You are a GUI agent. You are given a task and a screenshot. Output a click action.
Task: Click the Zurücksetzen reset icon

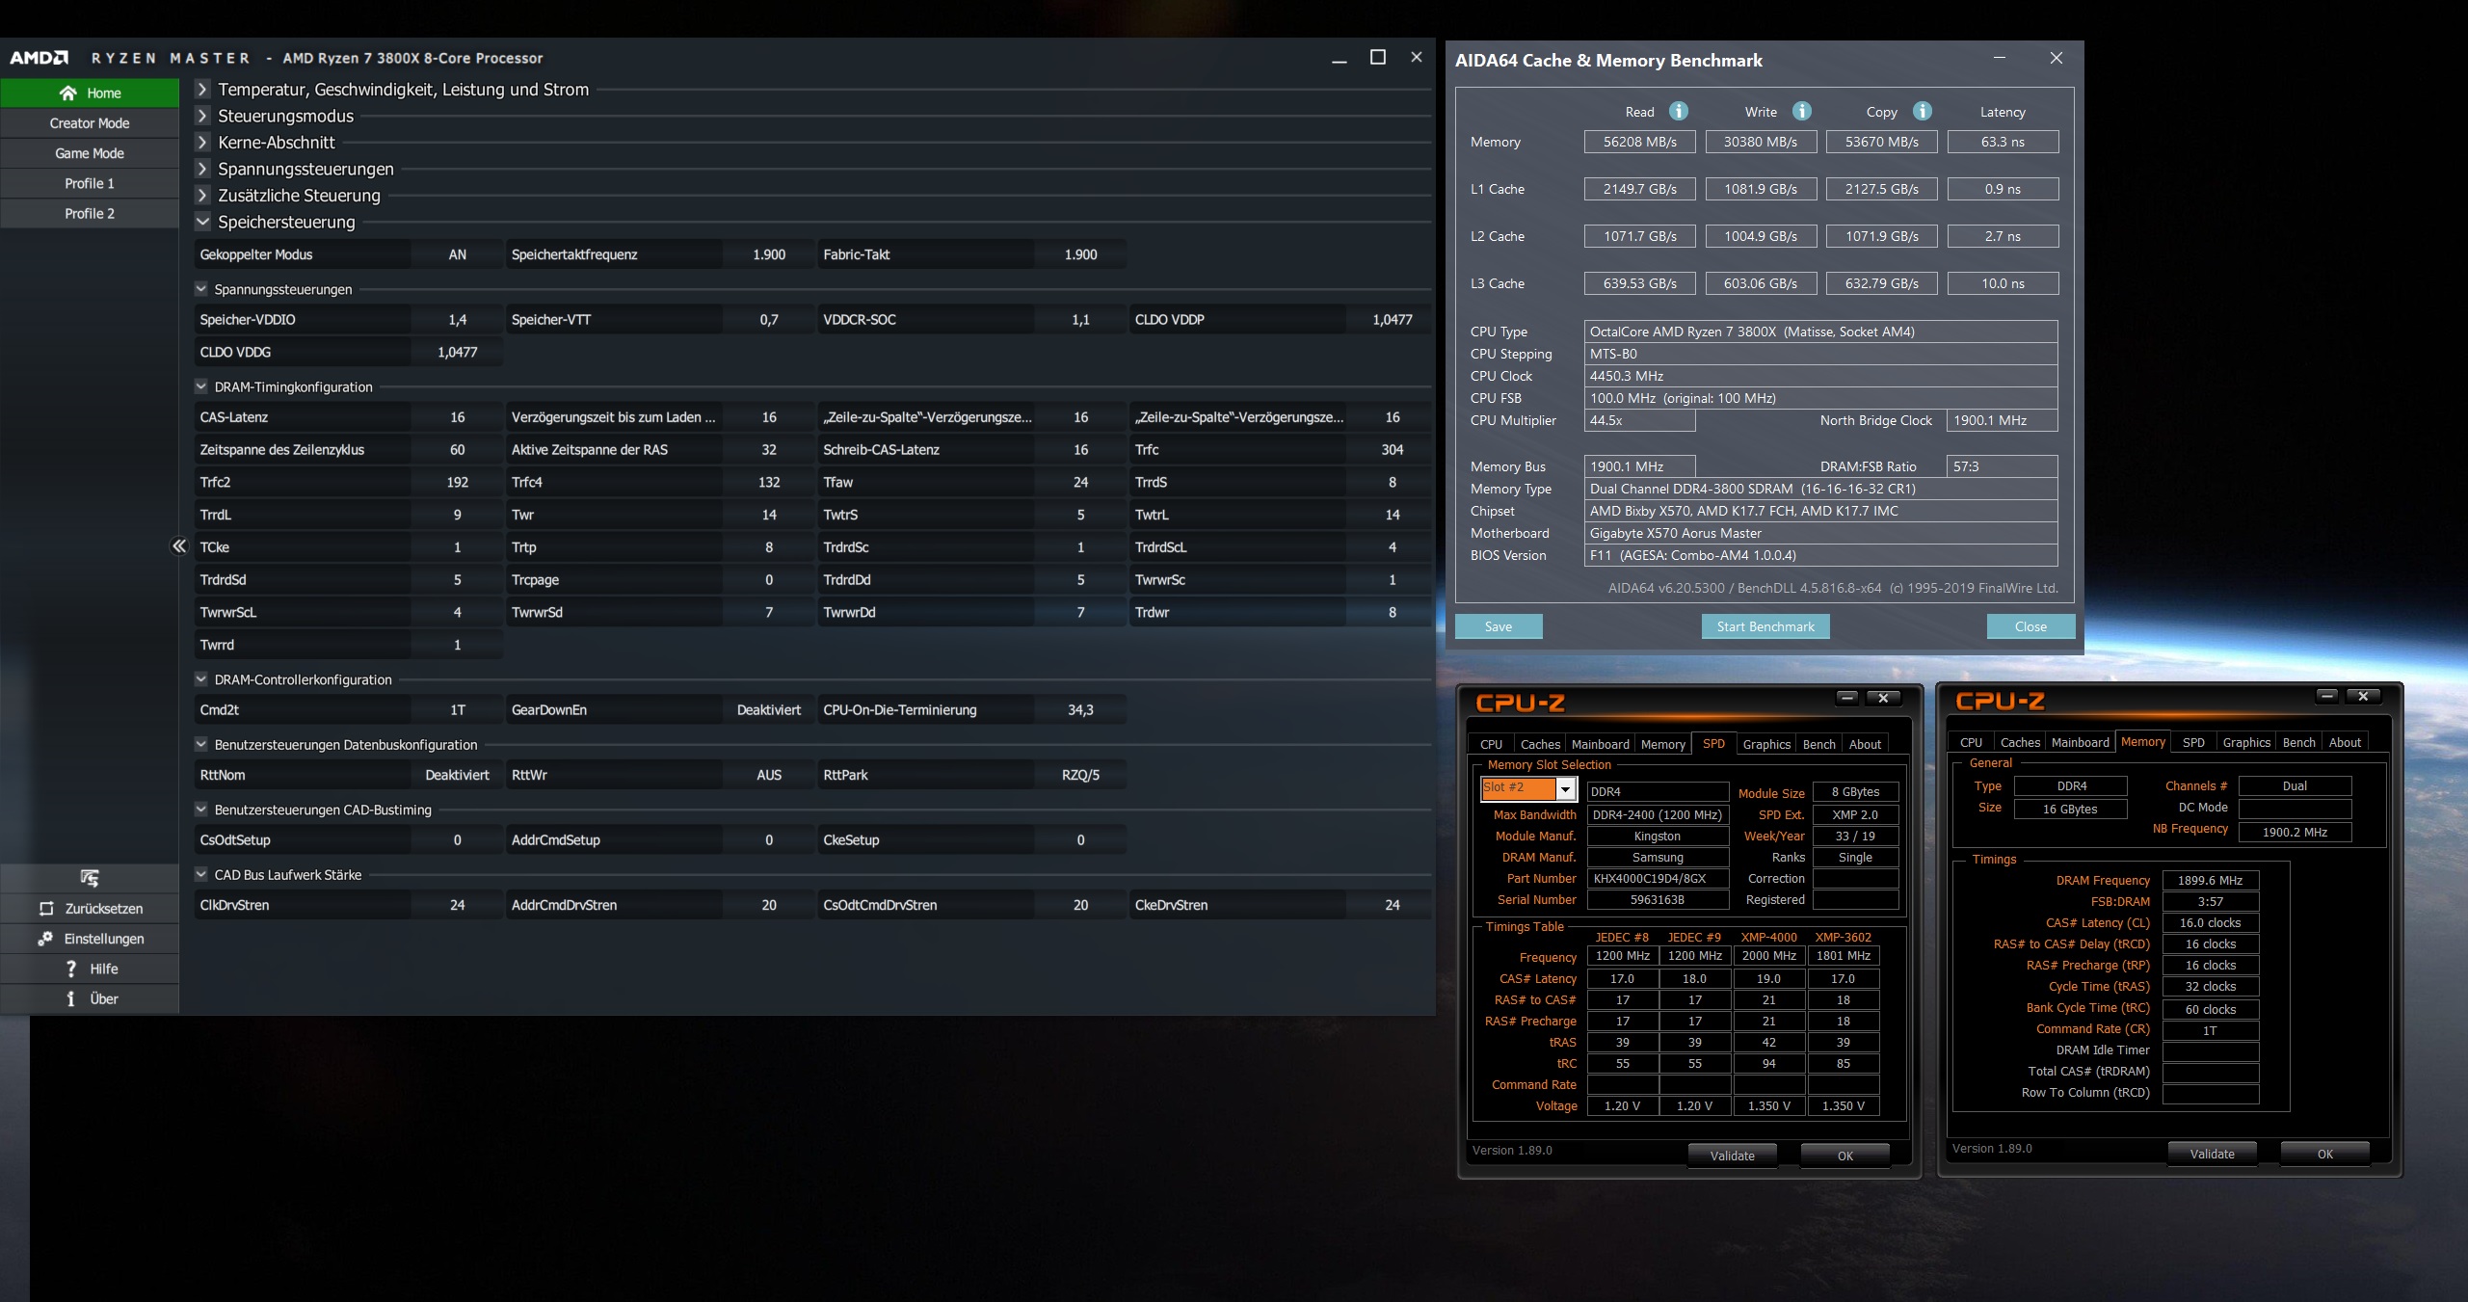pyautogui.click(x=46, y=909)
